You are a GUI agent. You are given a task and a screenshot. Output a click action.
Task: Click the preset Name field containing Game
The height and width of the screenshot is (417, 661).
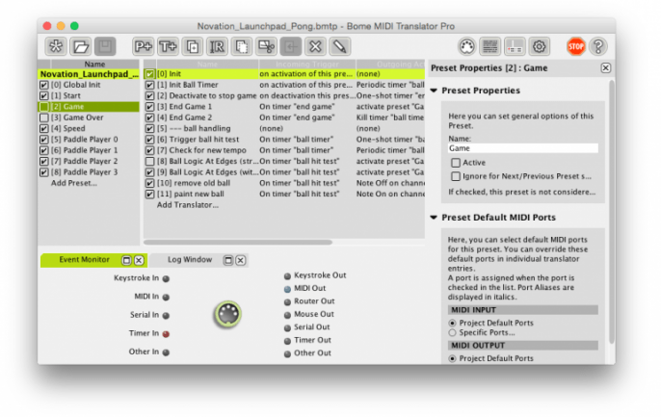click(x=522, y=148)
